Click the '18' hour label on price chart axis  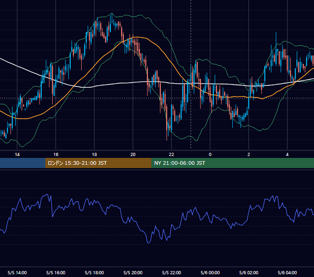[x=94, y=155]
